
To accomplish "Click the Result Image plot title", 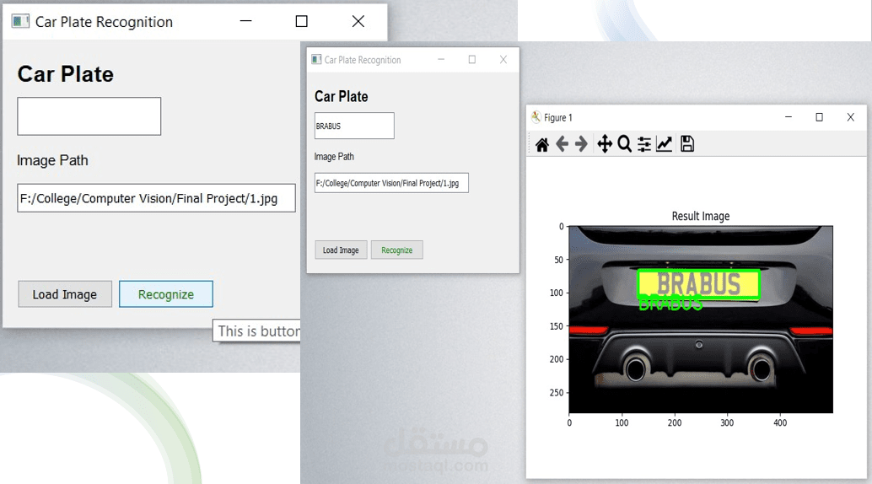I will 701,216.
